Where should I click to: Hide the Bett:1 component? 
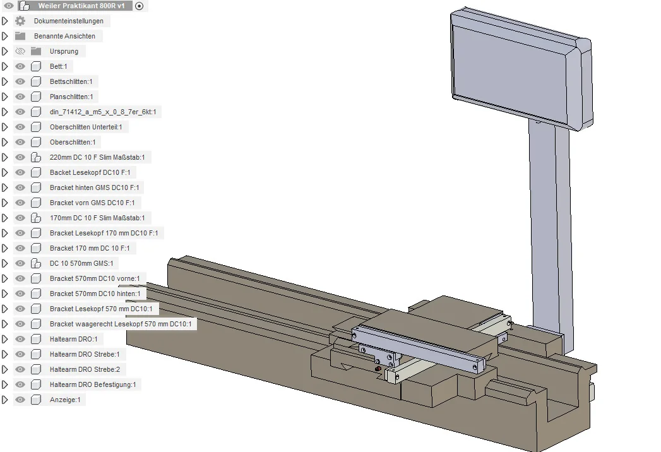pyautogui.click(x=20, y=66)
